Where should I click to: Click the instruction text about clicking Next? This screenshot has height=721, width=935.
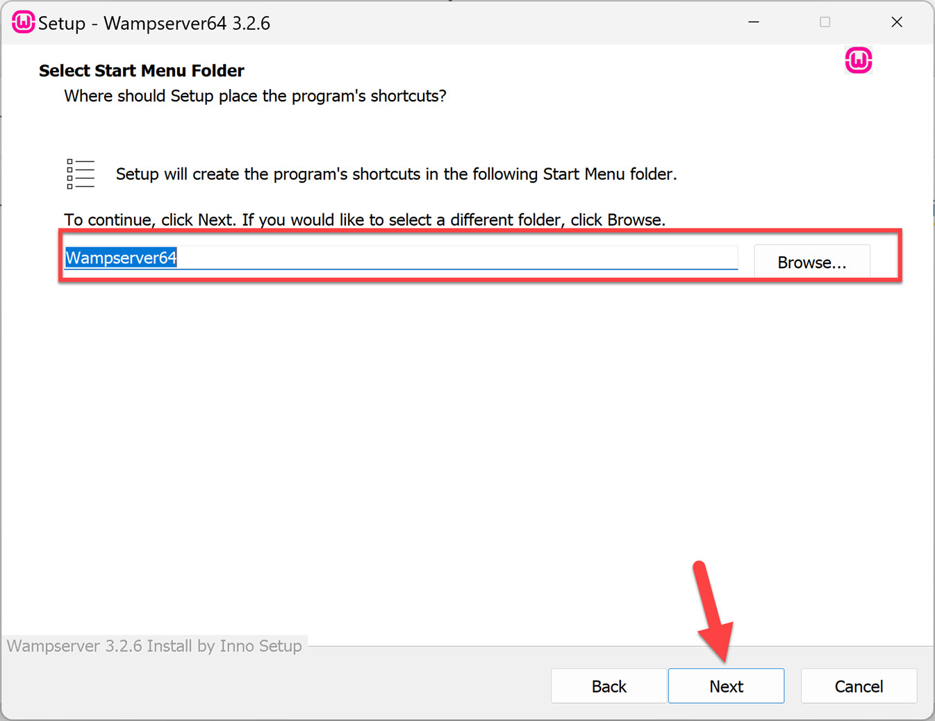364,219
